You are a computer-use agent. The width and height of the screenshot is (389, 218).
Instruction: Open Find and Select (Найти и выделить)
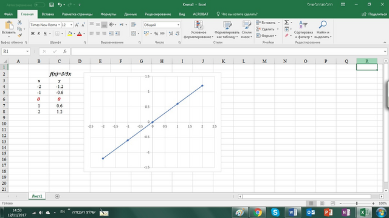(x=323, y=30)
